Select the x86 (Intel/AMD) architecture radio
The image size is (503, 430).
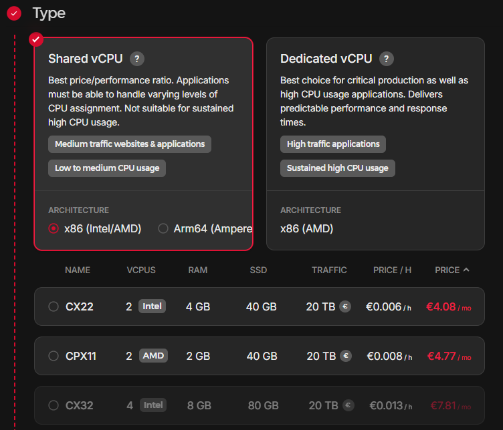54,228
